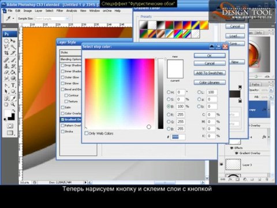Collapse effects arrow on the copy layer
This screenshot has height=208, width=277.
tap(269, 109)
